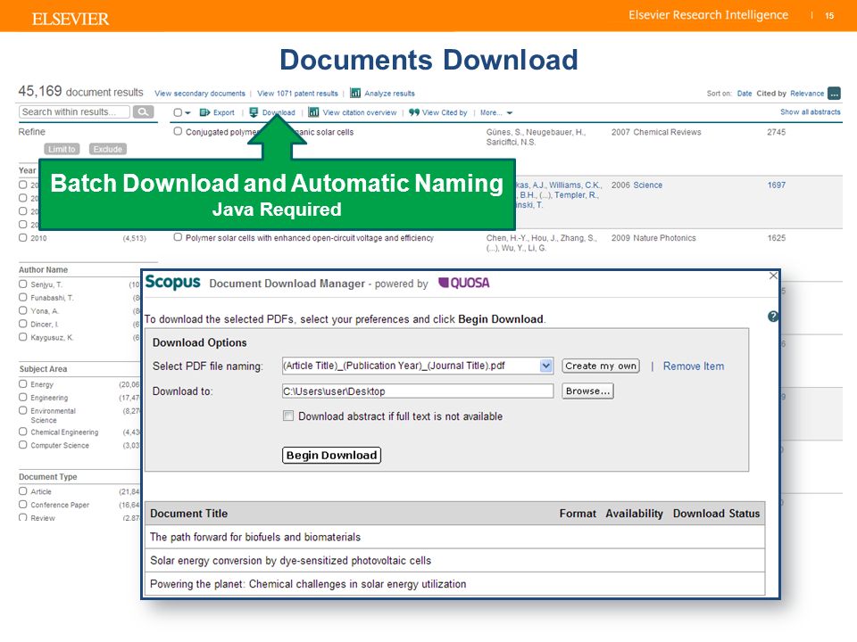Click the Export toolbar icon

tap(205, 112)
